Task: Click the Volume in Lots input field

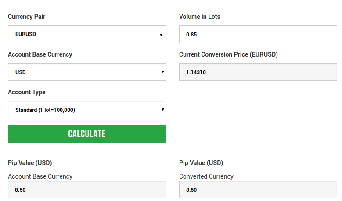Action: click(x=258, y=34)
